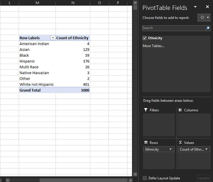Open the Row Labels filter dropdown

(53, 38)
